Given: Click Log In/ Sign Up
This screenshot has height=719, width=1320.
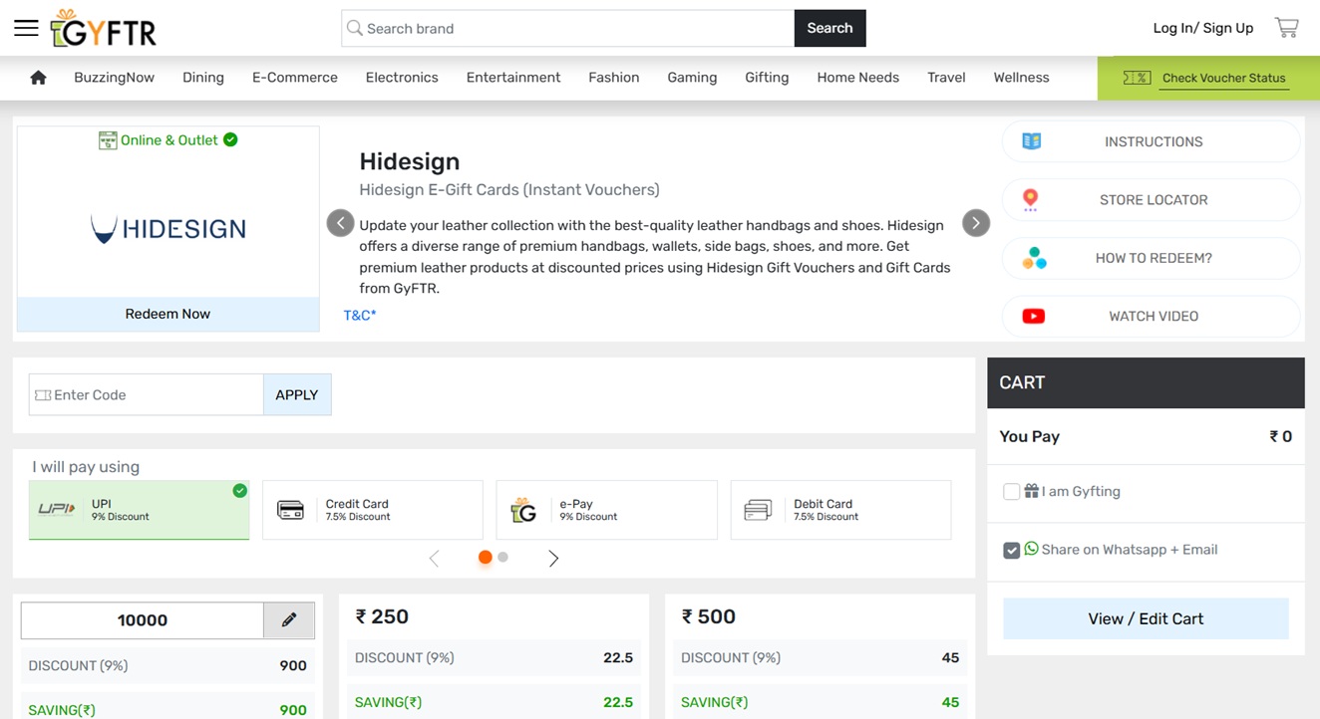Looking at the screenshot, I should [x=1203, y=28].
